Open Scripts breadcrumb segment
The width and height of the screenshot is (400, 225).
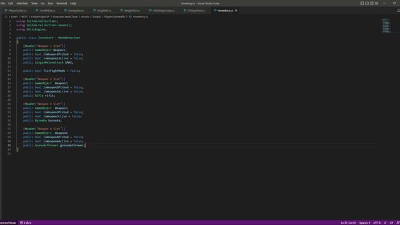click(96, 17)
